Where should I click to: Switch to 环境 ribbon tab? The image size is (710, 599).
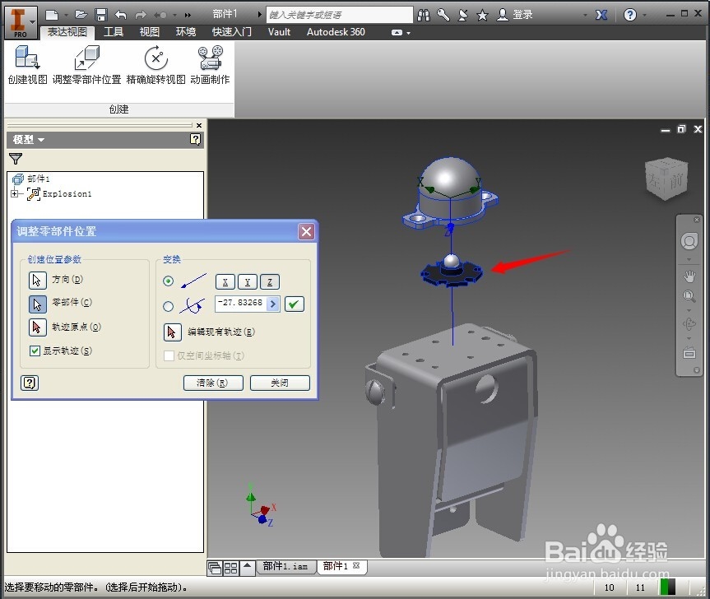pyautogui.click(x=186, y=32)
